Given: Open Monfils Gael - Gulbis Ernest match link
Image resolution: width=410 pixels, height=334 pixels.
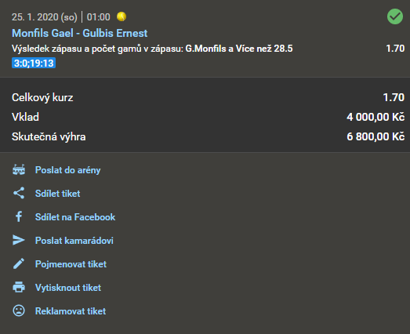Looking at the screenshot, I should (x=79, y=33).
